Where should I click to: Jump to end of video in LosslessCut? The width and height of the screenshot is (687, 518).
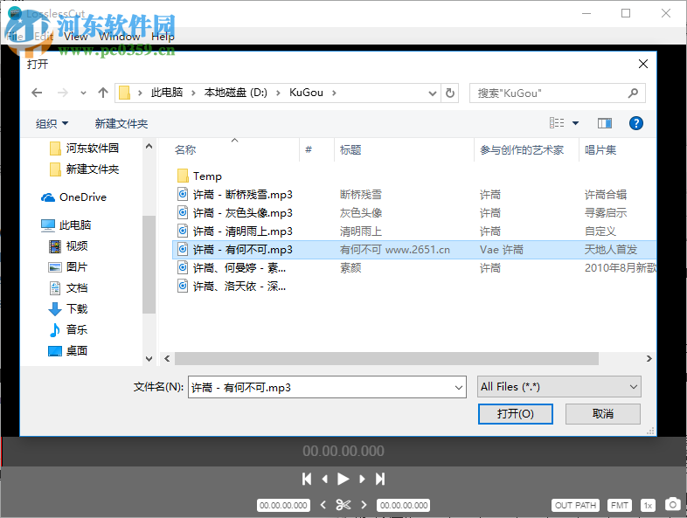pos(380,479)
